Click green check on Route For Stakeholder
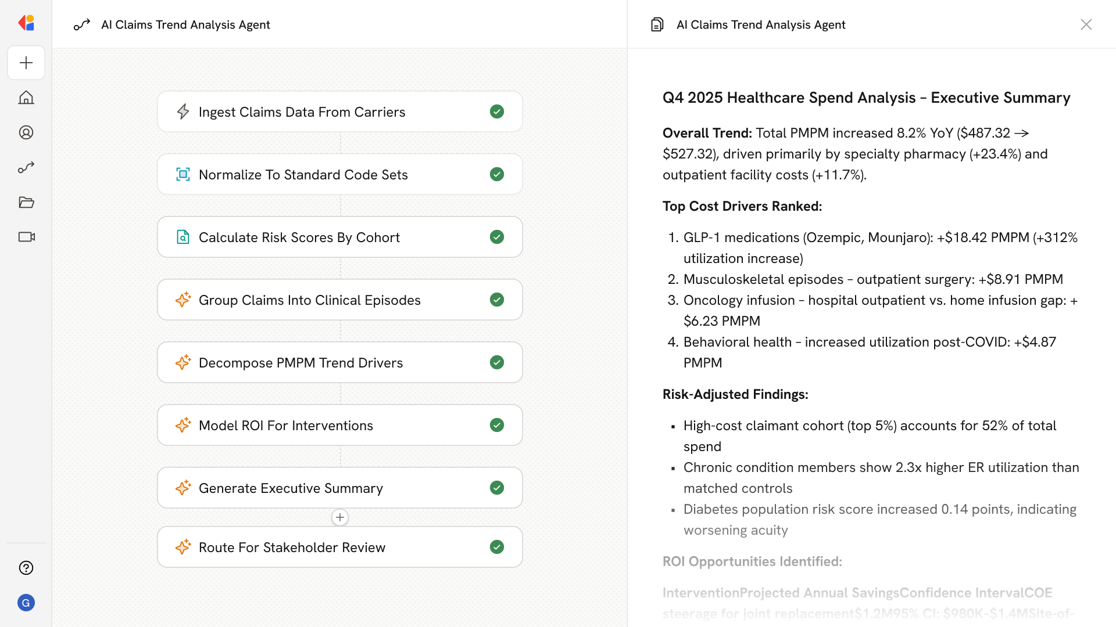 pyautogui.click(x=496, y=547)
